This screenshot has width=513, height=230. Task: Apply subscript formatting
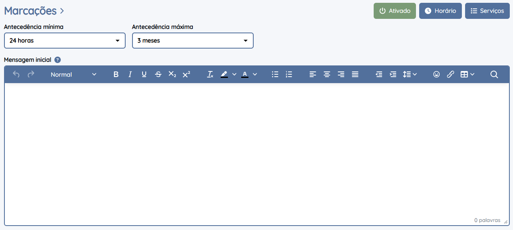(172, 74)
